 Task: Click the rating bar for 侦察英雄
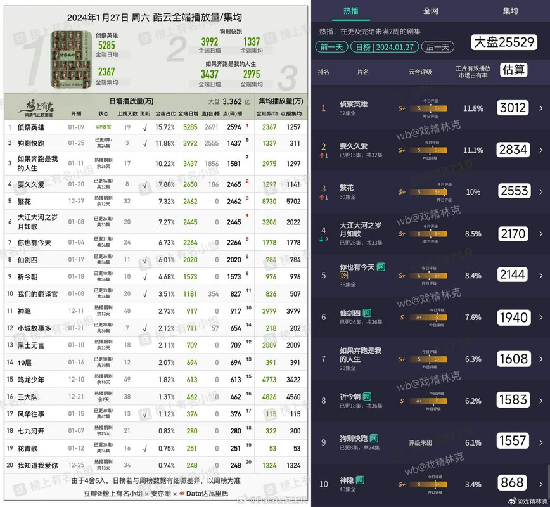point(428,108)
